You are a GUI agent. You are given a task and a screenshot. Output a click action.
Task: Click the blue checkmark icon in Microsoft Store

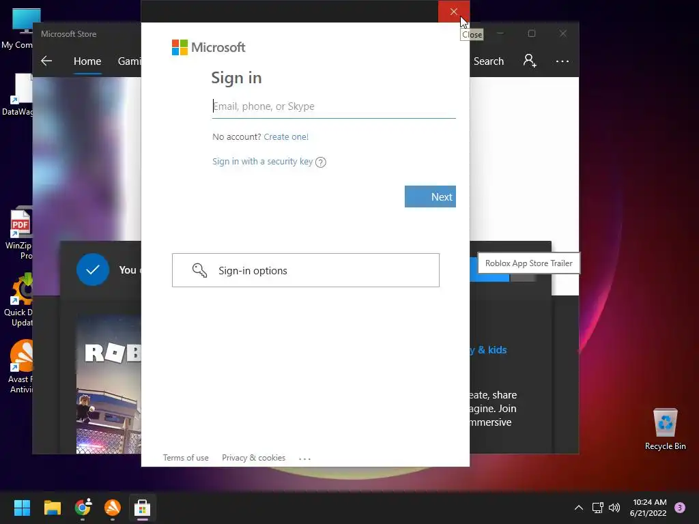point(93,270)
